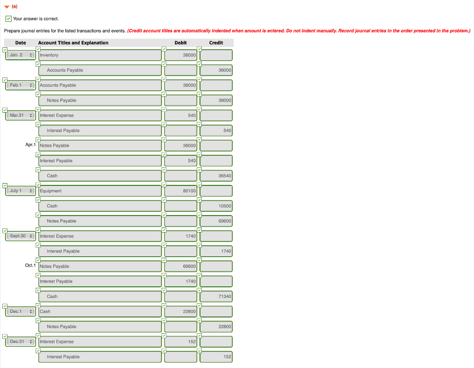Collapse section (a) using the orange triangle
The width and height of the screenshot is (474, 368).
click(6, 6)
